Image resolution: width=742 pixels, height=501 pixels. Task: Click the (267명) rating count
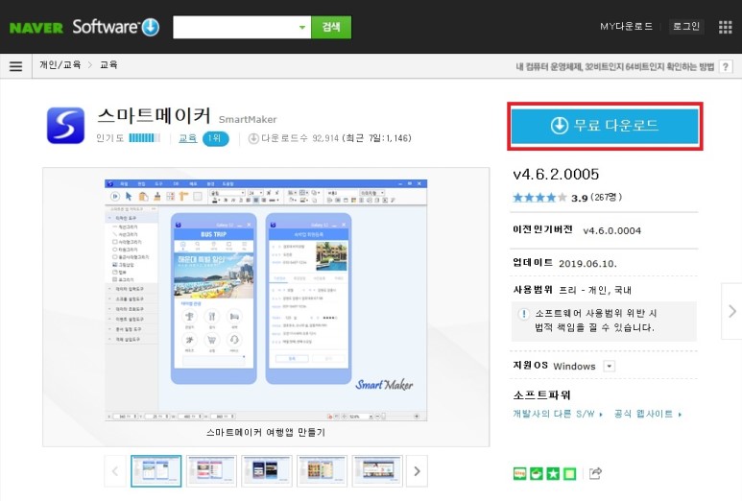click(x=607, y=198)
